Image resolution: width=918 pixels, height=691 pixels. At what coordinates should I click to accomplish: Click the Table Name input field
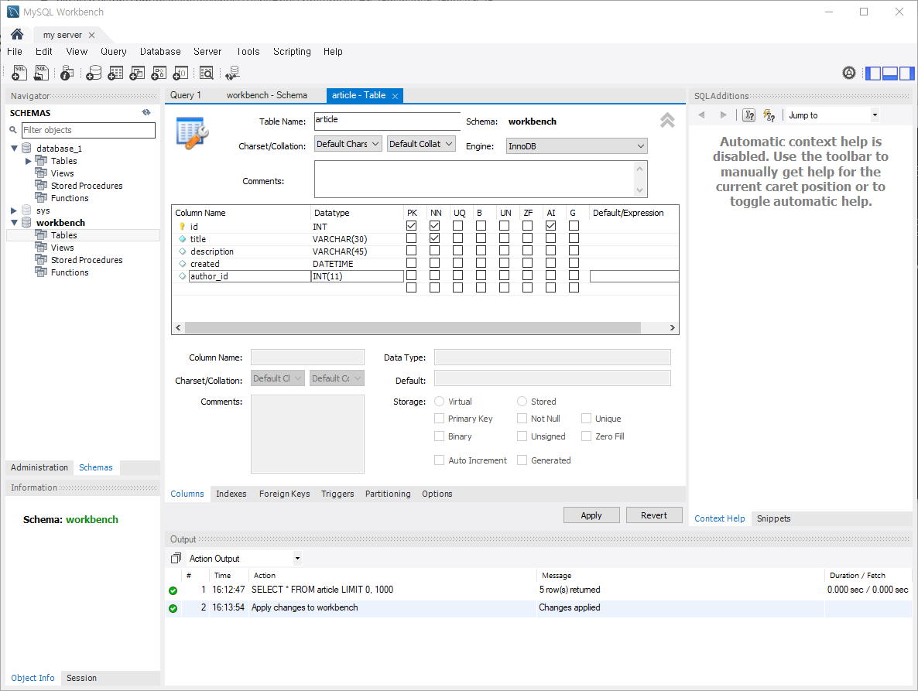(387, 121)
